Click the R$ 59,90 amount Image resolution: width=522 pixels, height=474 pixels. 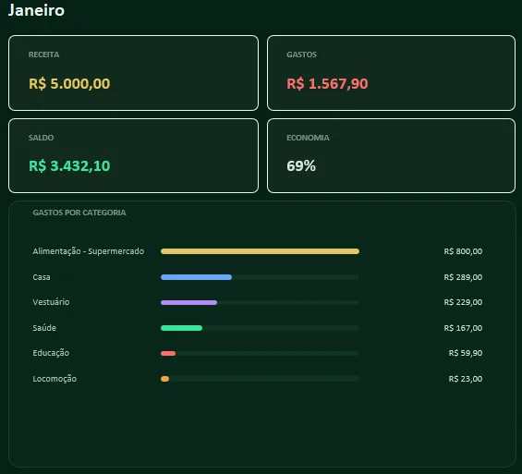coord(466,353)
